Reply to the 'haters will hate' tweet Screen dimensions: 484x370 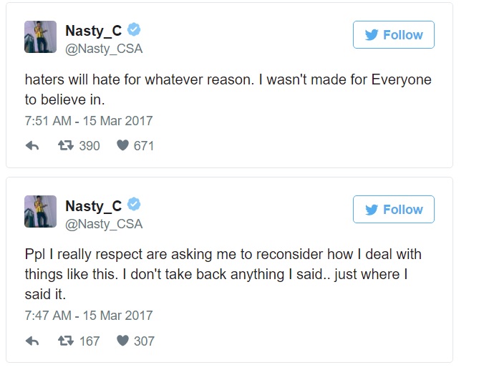32,146
